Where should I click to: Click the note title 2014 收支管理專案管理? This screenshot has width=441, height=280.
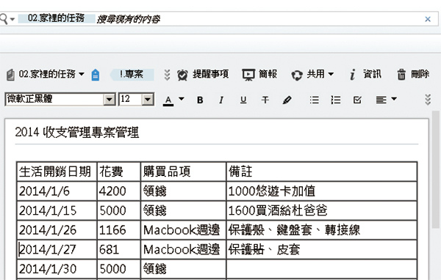coord(77,133)
